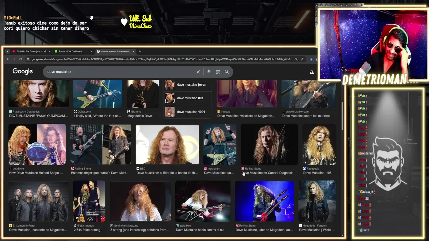
Task: Clear the search query with X
Action: pyautogui.click(x=198, y=72)
